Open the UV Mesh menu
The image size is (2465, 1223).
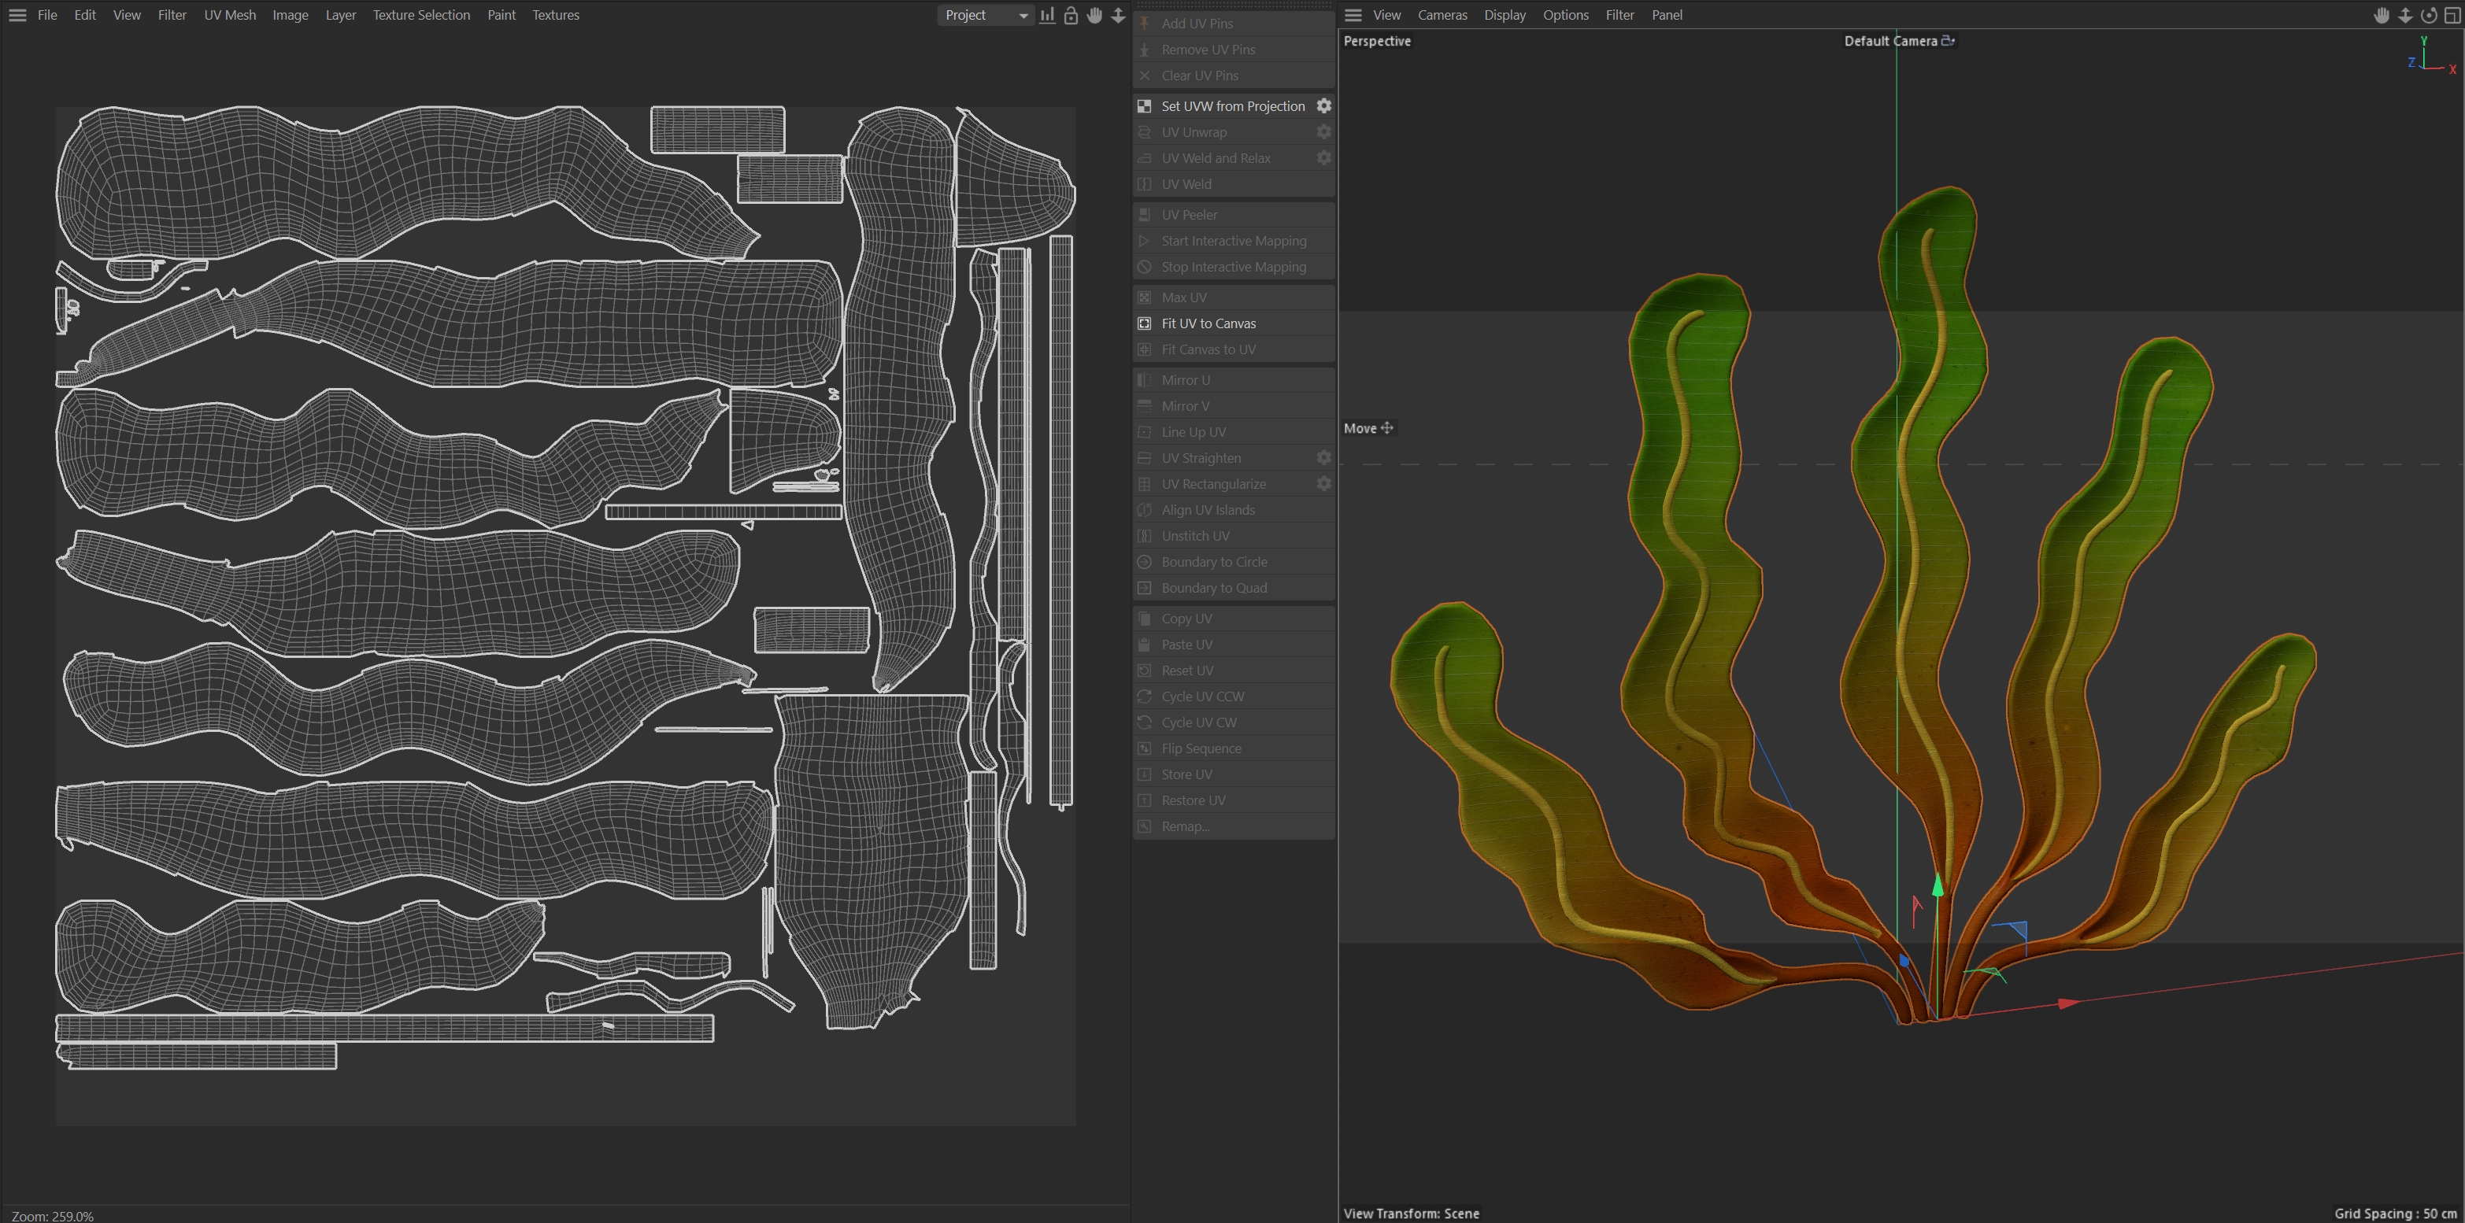[x=230, y=15]
